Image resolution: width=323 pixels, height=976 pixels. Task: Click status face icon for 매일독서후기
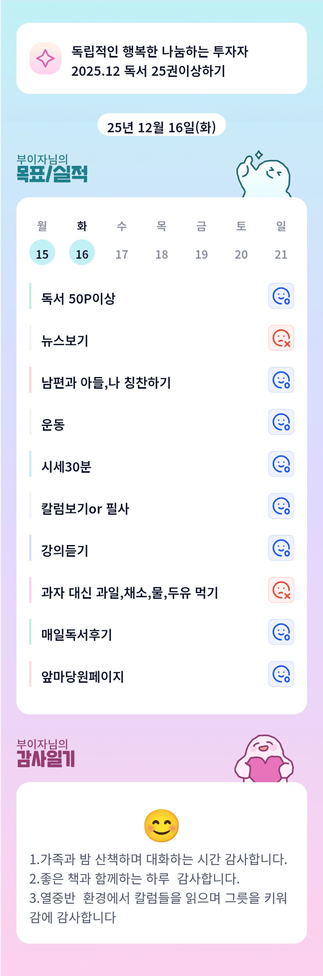[281, 632]
